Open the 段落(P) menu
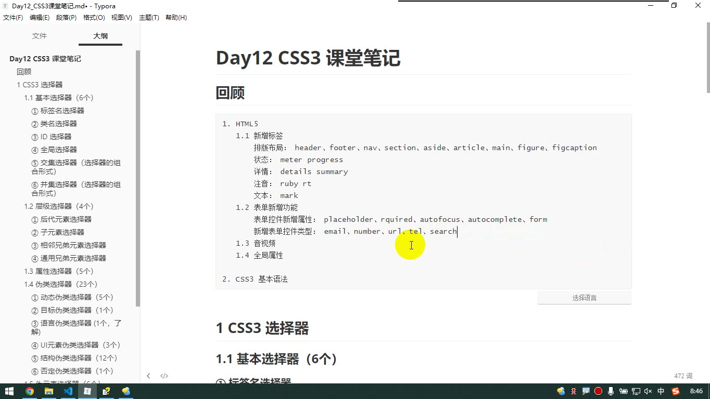This screenshot has height=399, width=710. point(66,18)
